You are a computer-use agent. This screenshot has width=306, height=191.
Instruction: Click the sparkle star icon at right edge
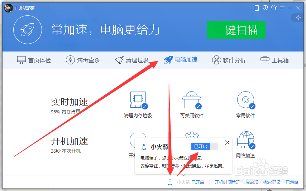point(298,18)
